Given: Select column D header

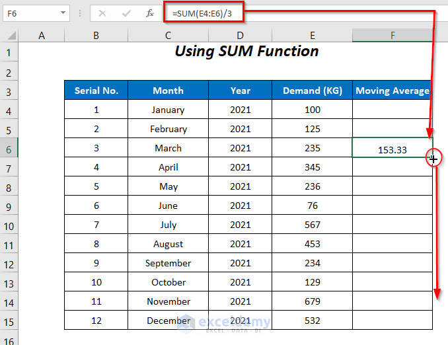Looking at the screenshot, I should coord(240,36).
